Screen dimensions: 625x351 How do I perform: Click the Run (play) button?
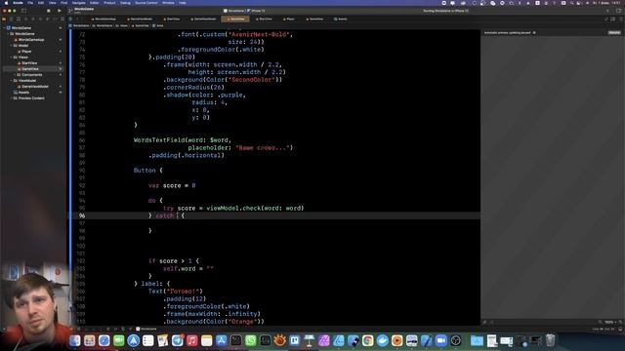(x=60, y=11)
